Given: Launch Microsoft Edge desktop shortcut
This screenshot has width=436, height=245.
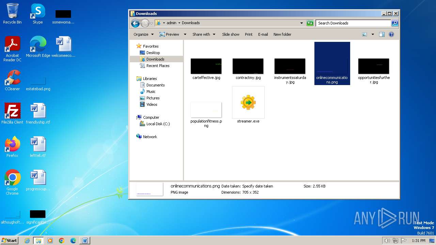Looking at the screenshot, I should (x=38, y=47).
